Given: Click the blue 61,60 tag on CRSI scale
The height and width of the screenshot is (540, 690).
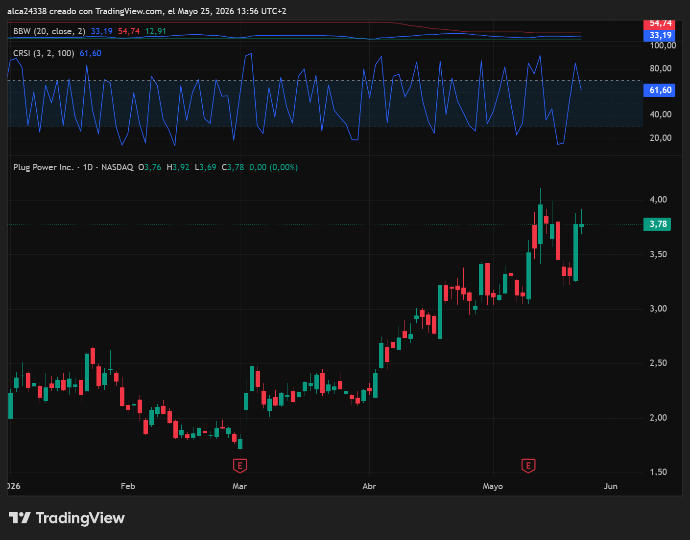Looking at the screenshot, I should coord(660,90).
